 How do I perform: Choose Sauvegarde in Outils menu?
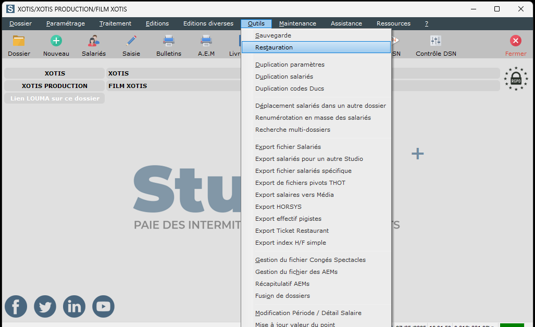coord(316,35)
